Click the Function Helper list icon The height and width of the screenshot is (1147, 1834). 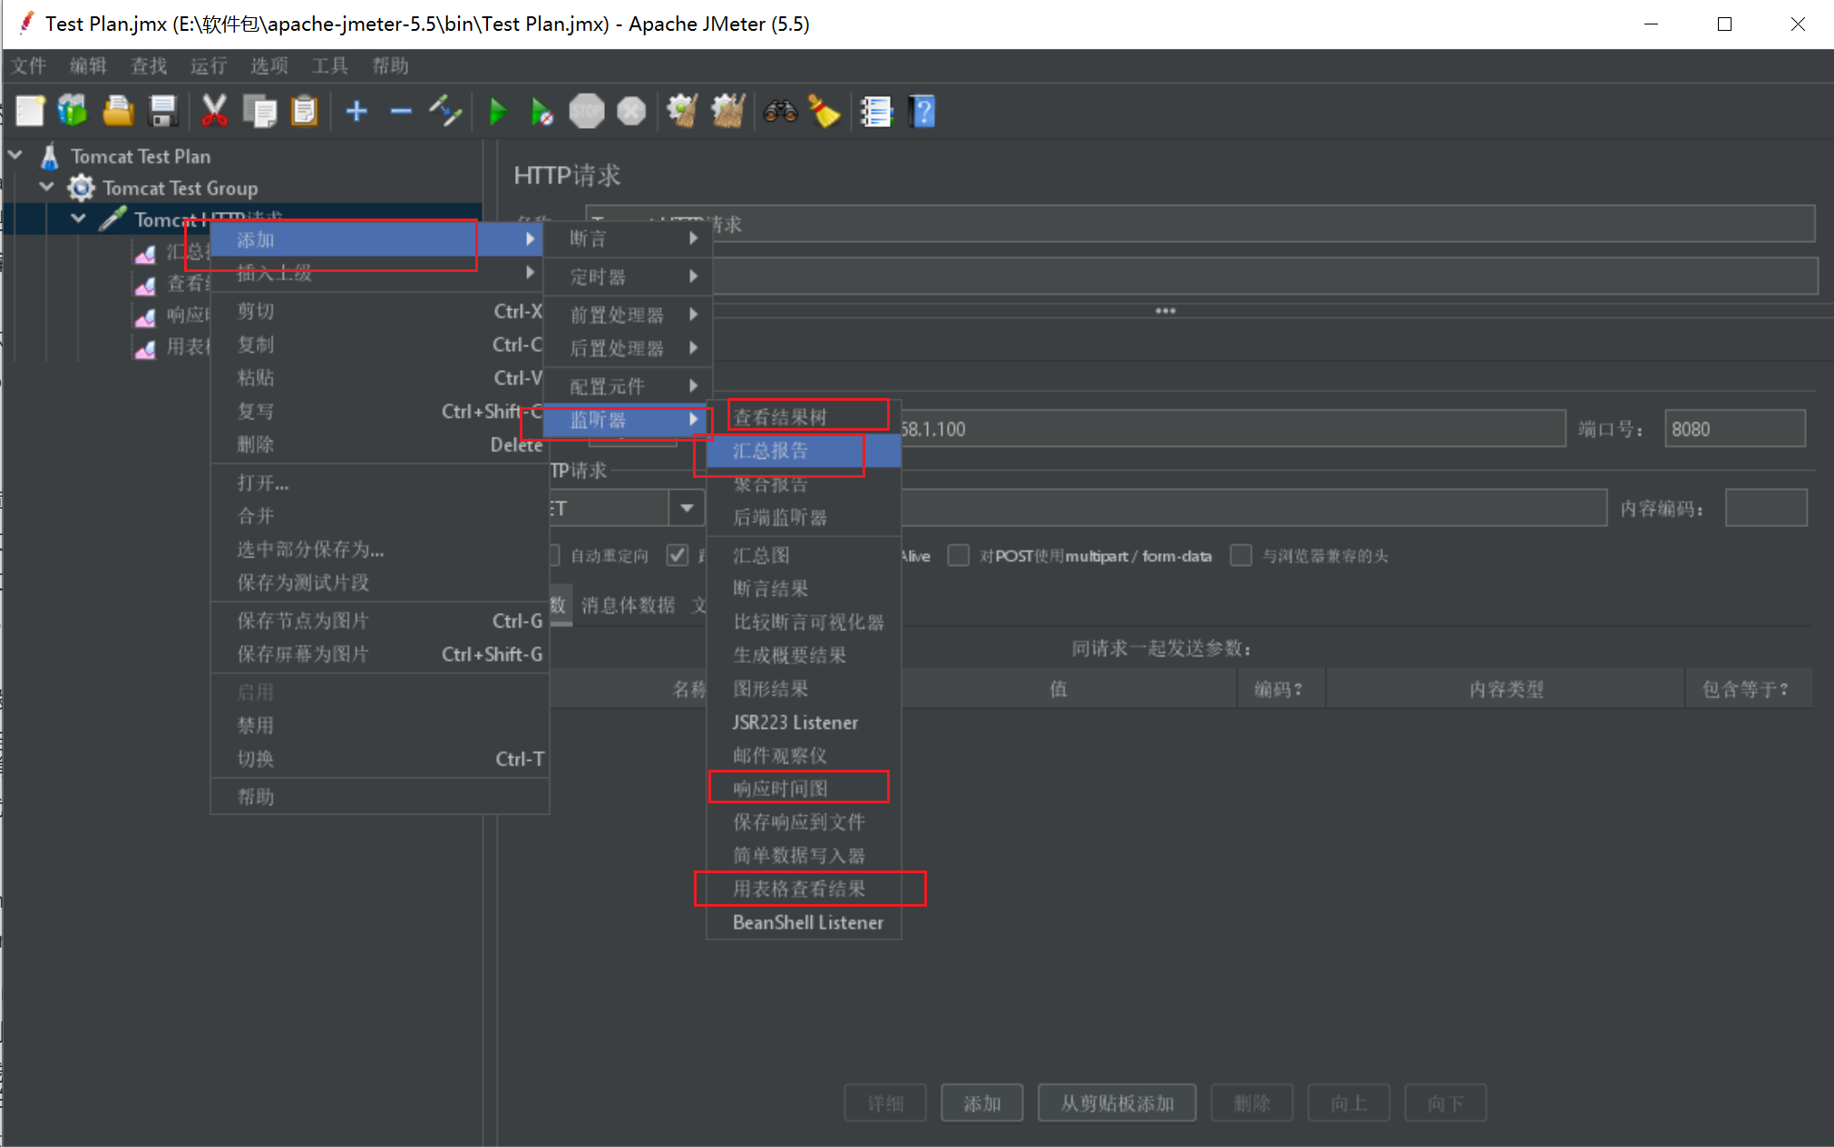tap(876, 112)
